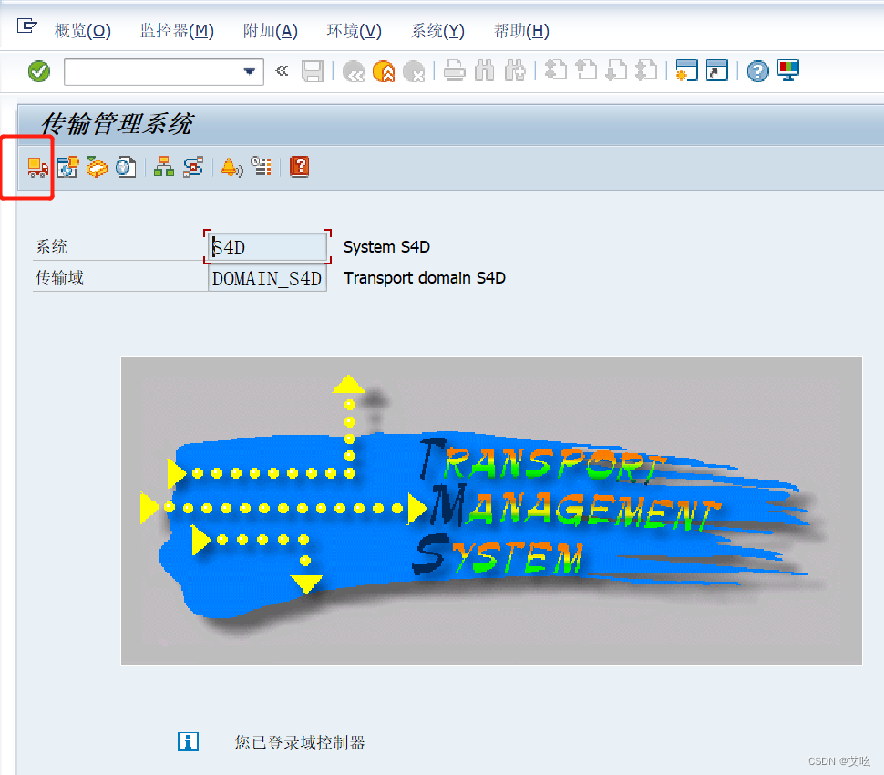Click the text System S4D
The image size is (884, 775).
coord(386,247)
